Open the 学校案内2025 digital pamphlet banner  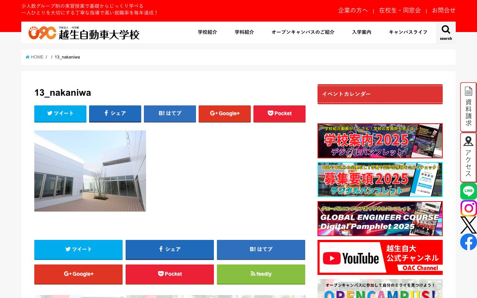(380, 141)
